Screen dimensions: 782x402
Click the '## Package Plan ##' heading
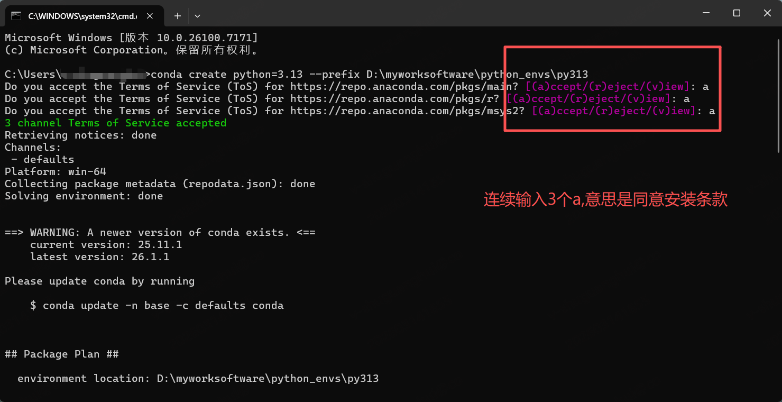[62, 354]
